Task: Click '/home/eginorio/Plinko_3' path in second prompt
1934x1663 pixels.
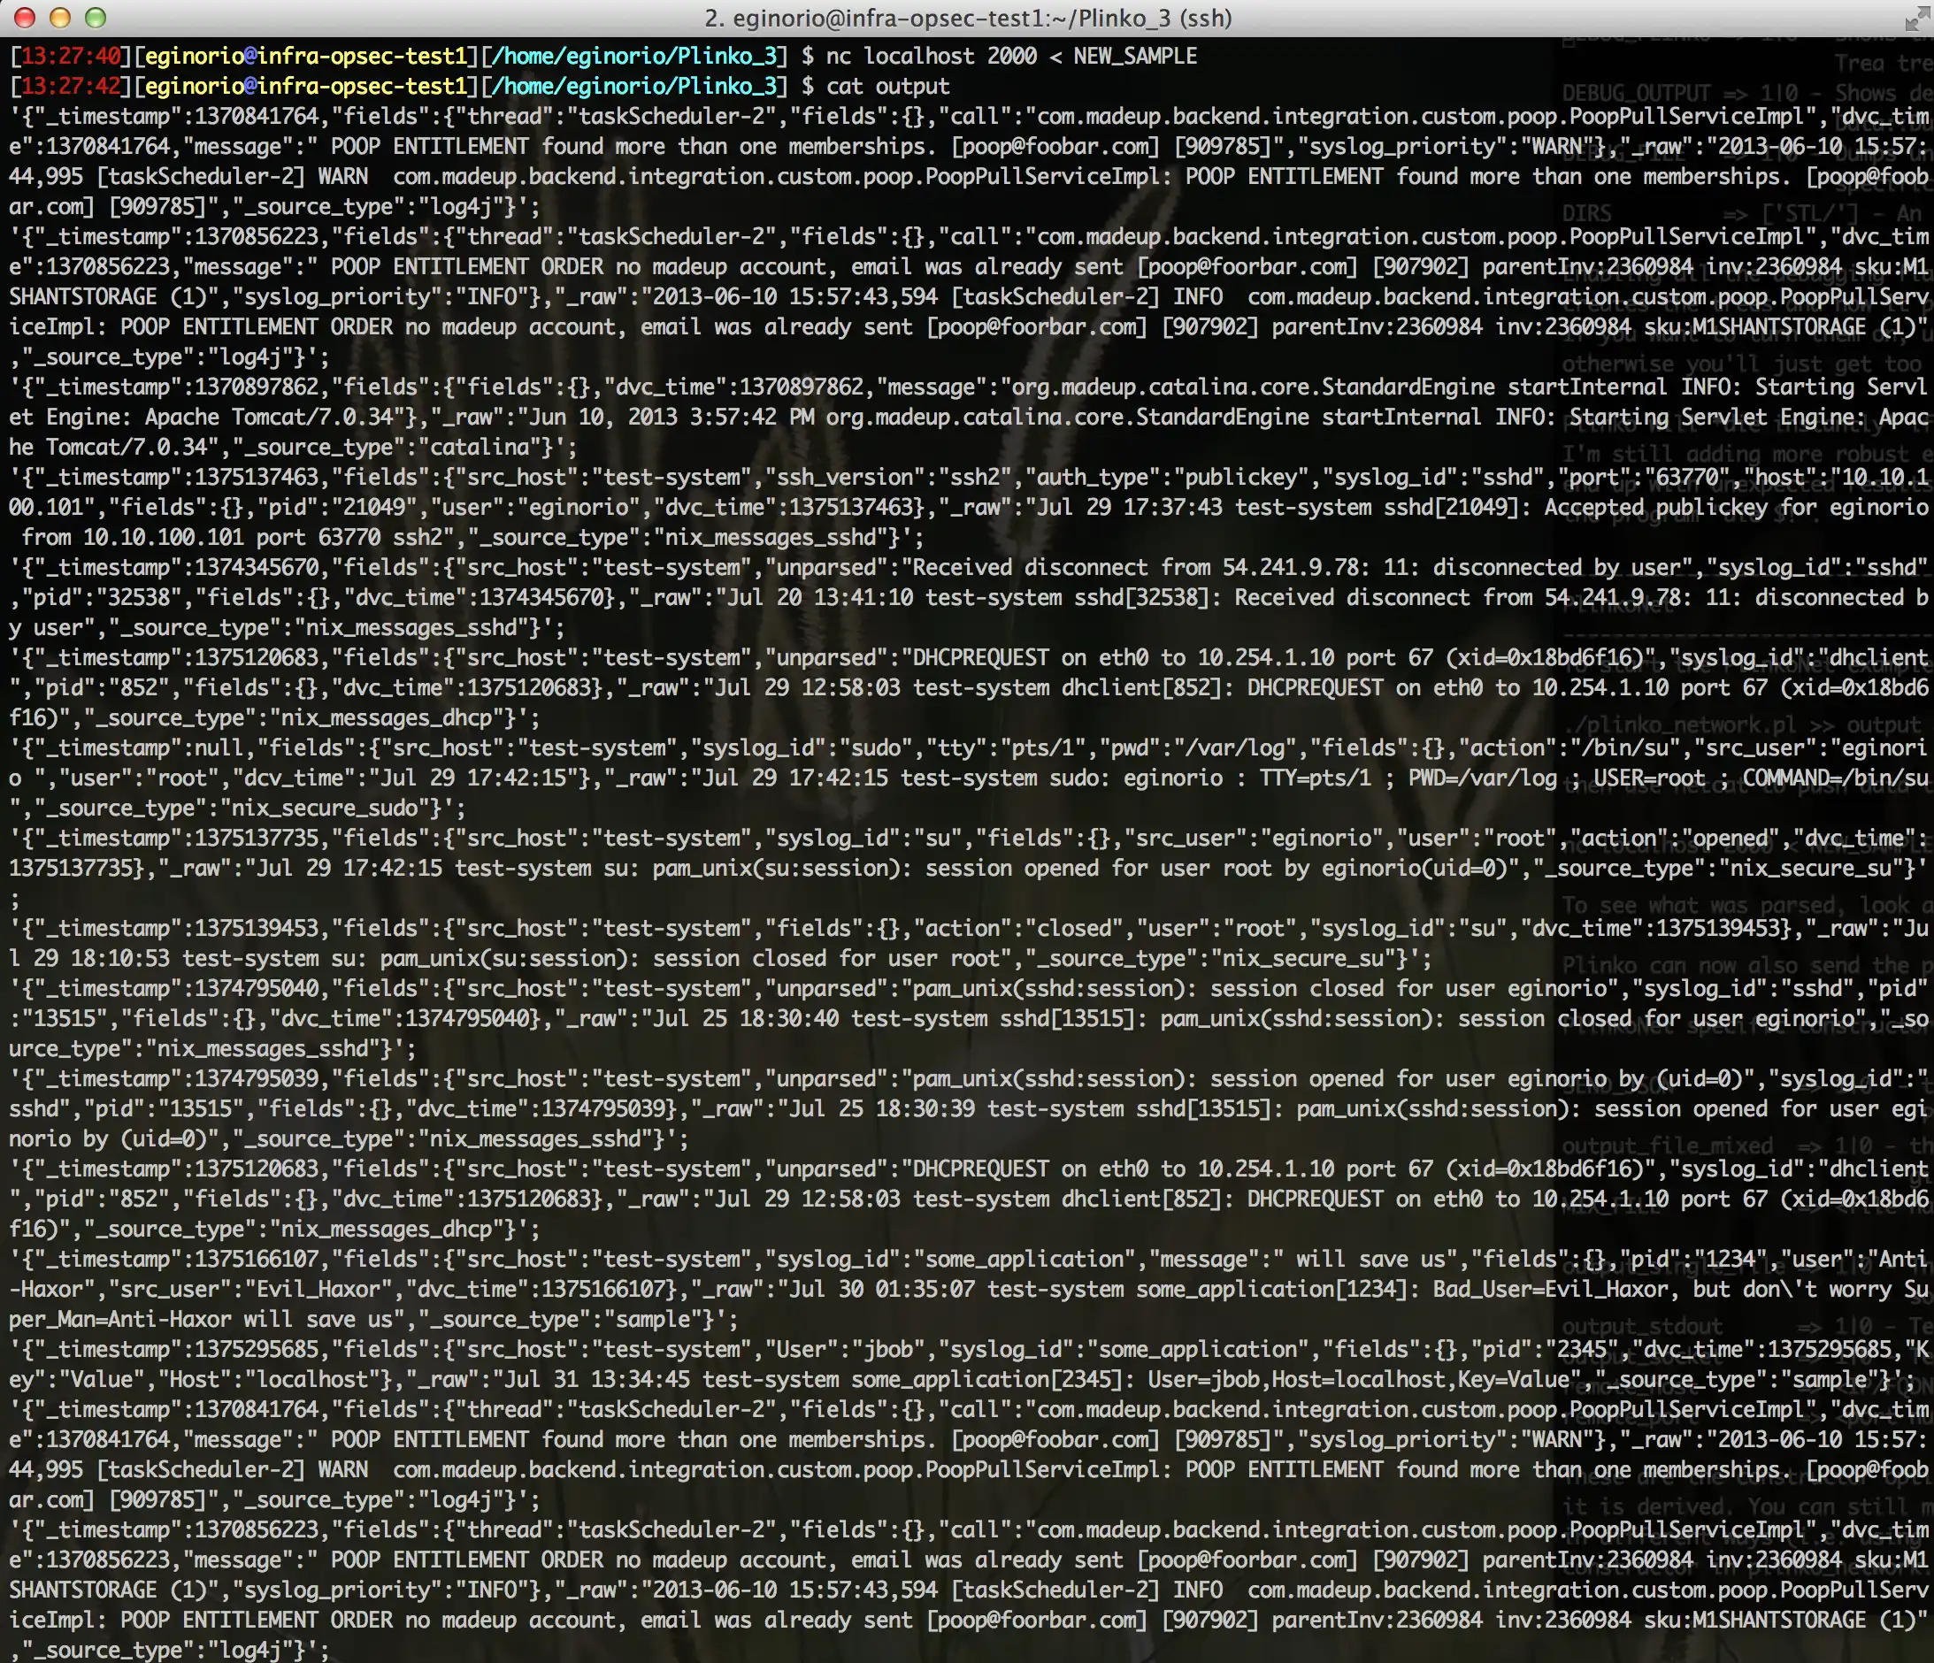Action: [634, 86]
